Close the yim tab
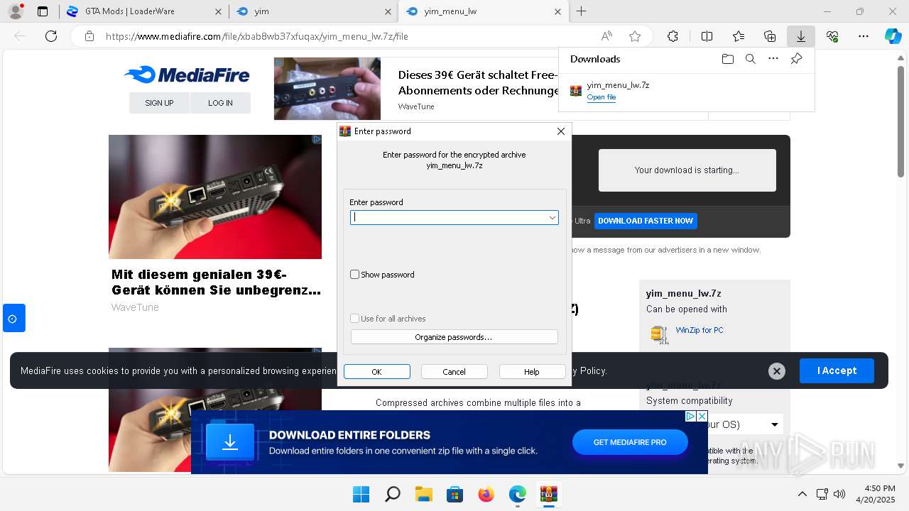Image resolution: width=909 pixels, height=511 pixels. pos(388,11)
